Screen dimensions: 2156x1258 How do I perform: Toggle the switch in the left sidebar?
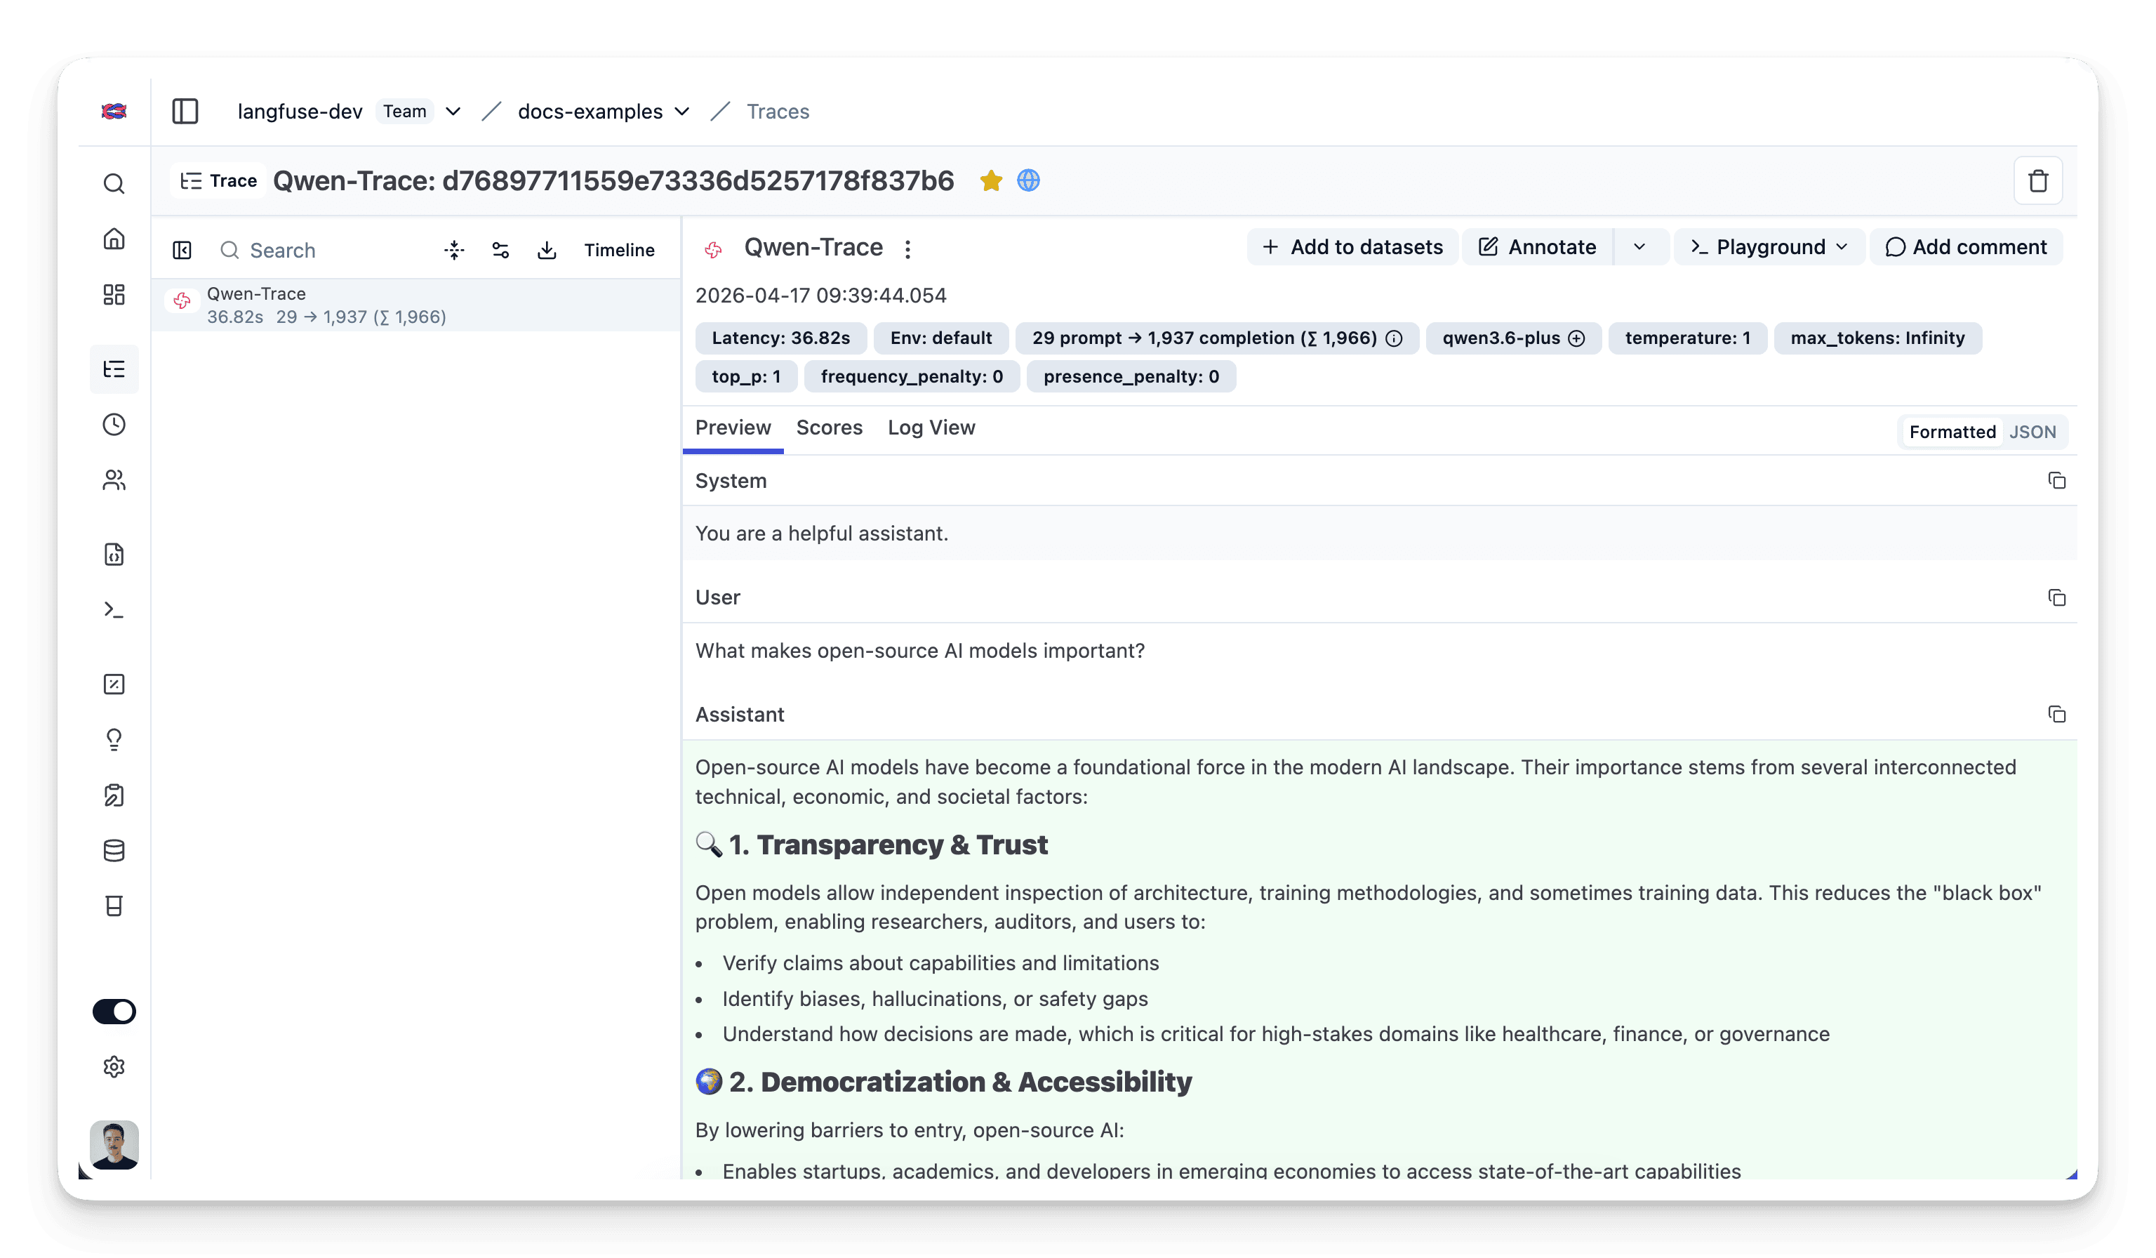click(114, 1012)
